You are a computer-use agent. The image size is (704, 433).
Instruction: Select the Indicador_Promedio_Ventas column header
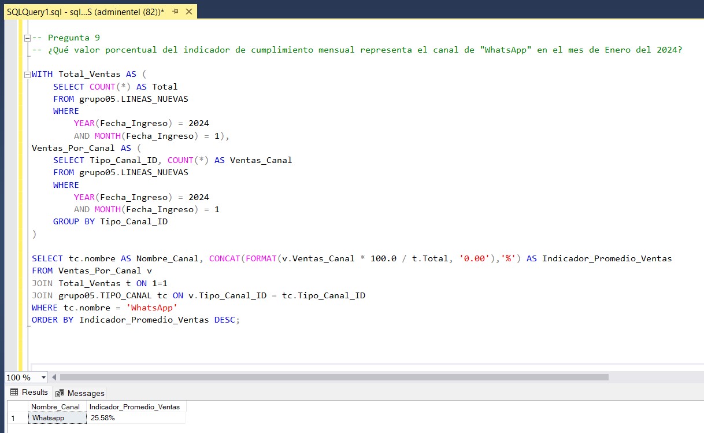[x=135, y=406]
